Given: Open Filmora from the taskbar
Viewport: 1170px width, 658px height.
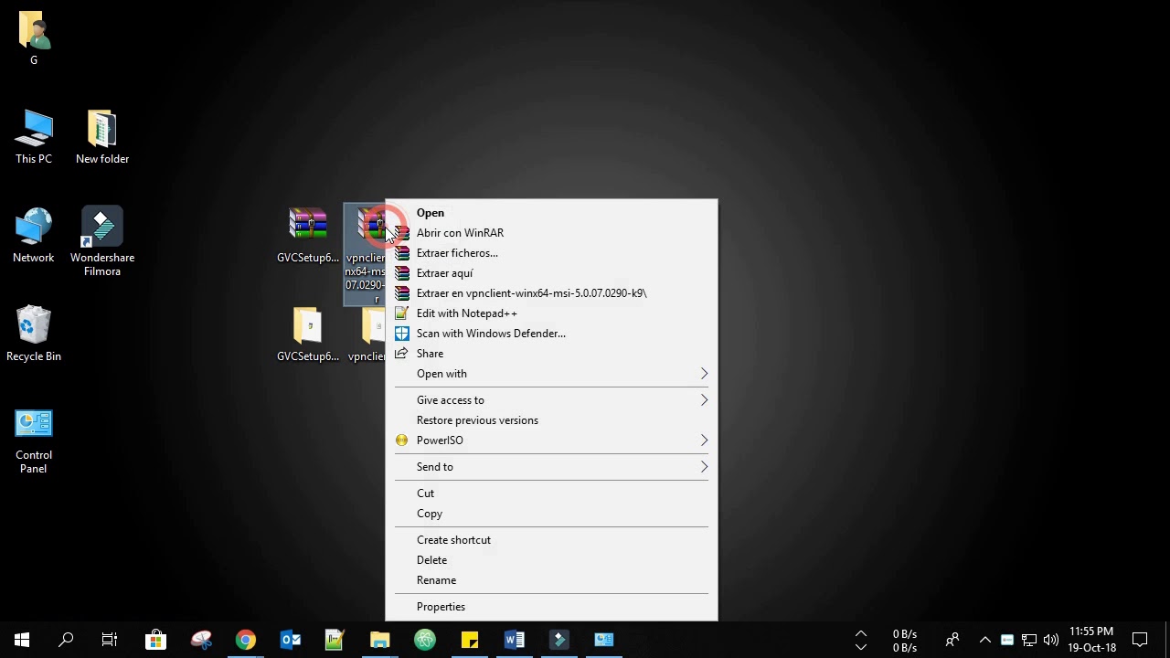Looking at the screenshot, I should tap(558, 640).
